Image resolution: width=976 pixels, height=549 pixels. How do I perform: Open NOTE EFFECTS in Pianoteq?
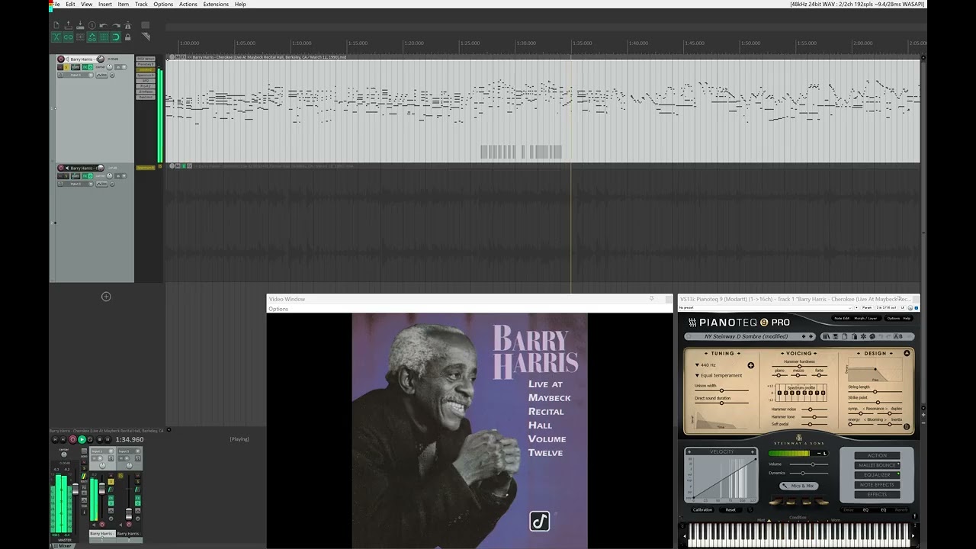(877, 485)
